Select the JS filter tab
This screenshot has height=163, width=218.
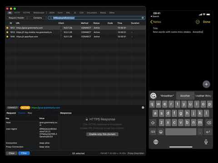pyautogui.click(x=75, y=13)
